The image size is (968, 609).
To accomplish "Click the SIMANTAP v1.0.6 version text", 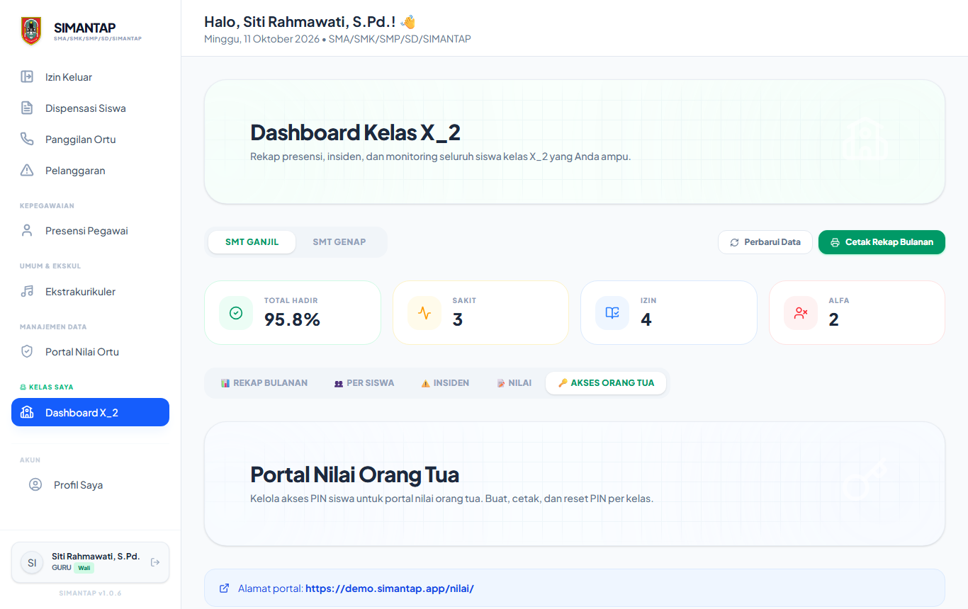I will 90,593.
